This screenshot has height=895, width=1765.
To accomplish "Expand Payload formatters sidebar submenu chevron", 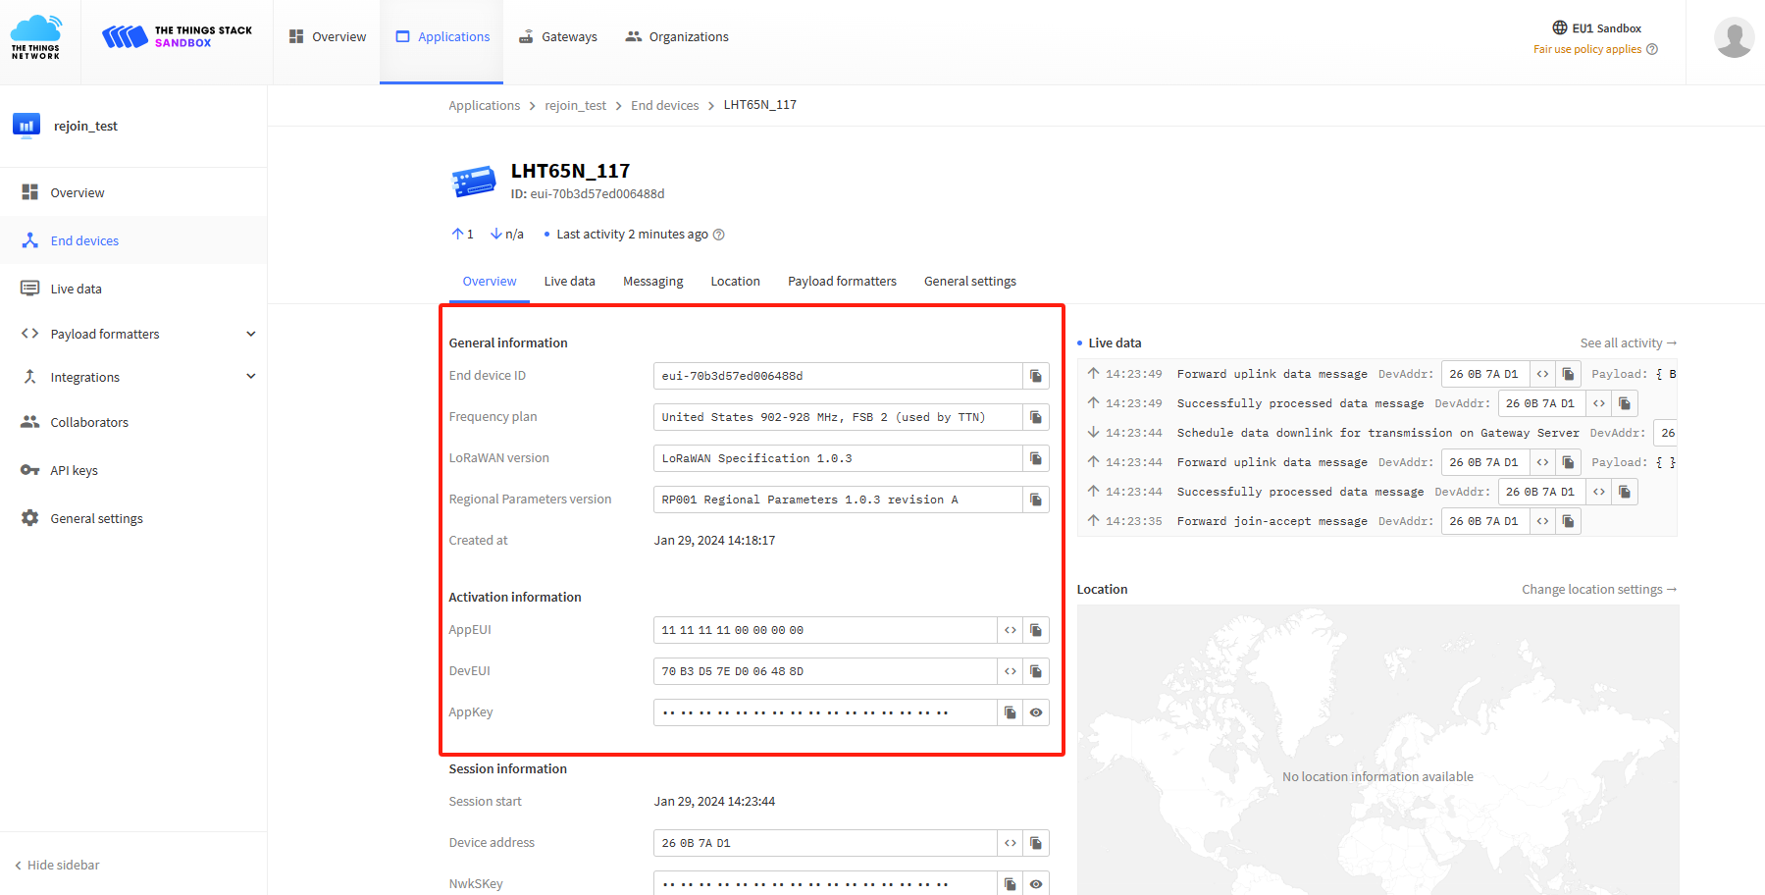I will coord(251,334).
